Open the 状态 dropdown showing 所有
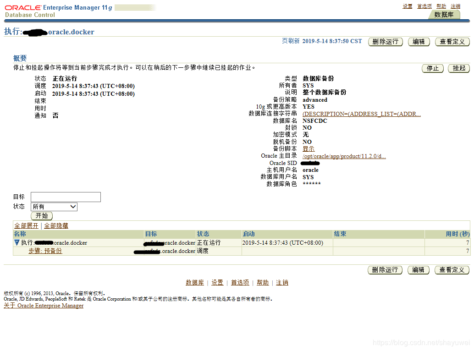The image size is (474, 351). [54, 207]
